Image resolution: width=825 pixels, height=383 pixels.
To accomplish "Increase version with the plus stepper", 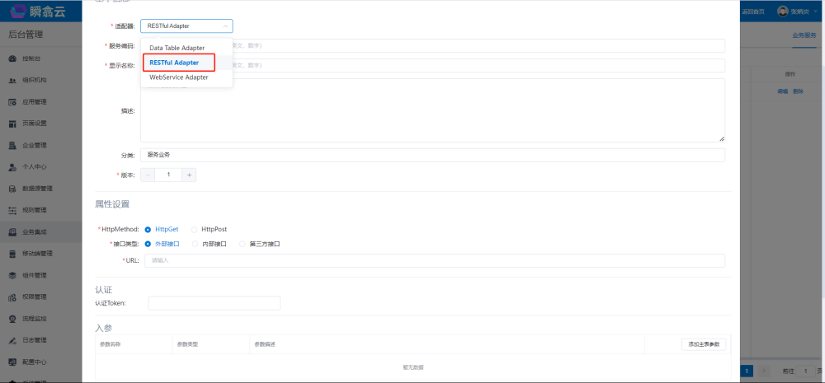I will [x=189, y=175].
